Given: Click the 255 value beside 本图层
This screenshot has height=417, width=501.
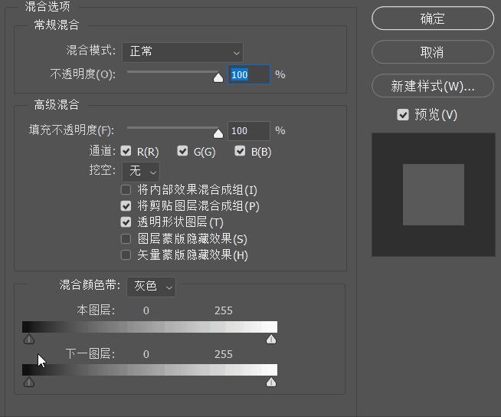Looking at the screenshot, I should 224,310.
